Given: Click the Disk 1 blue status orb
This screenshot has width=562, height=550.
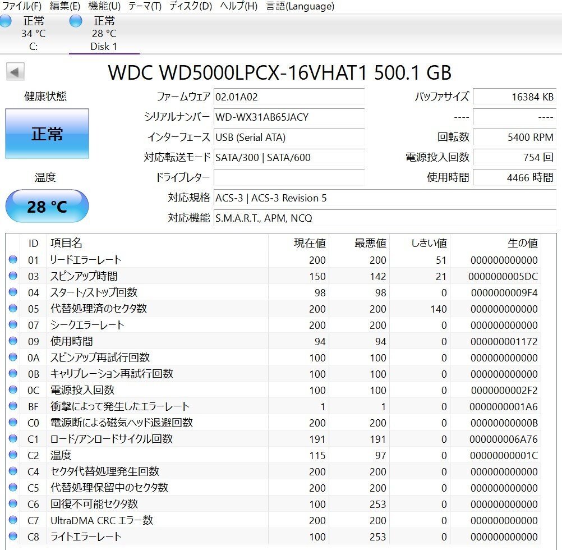Looking at the screenshot, I should point(76,21).
